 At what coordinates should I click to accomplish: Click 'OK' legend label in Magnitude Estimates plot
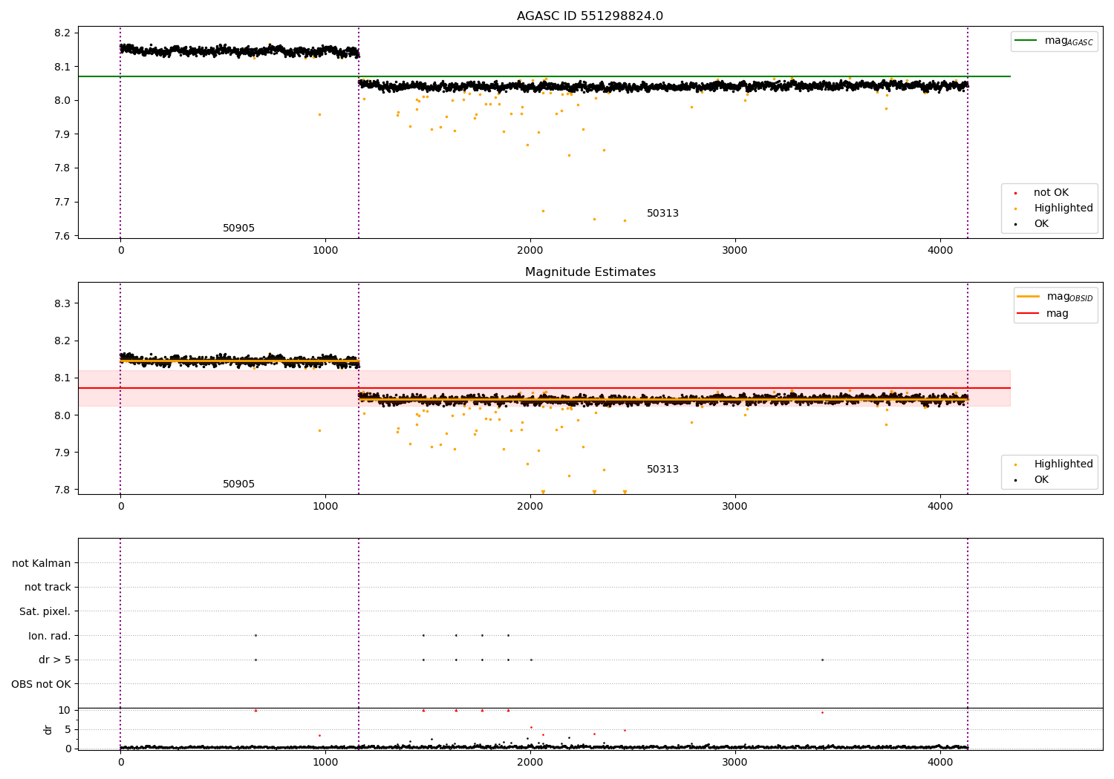coord(1041,480)
